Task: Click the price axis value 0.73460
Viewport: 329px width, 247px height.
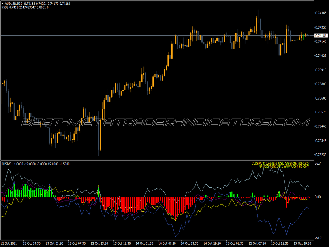Action: click(321, 126)
